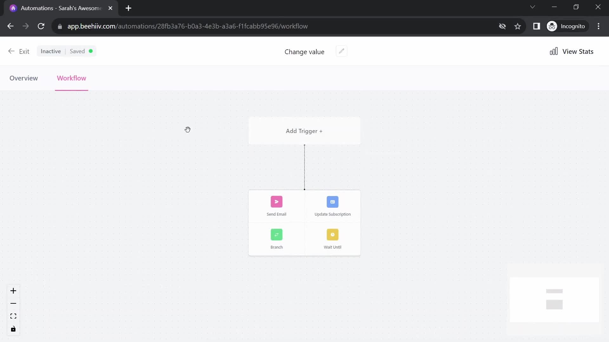Screen dimensions: 609x342
Task: Click the zoom in plus icon
Action: [x=13, y=291]
